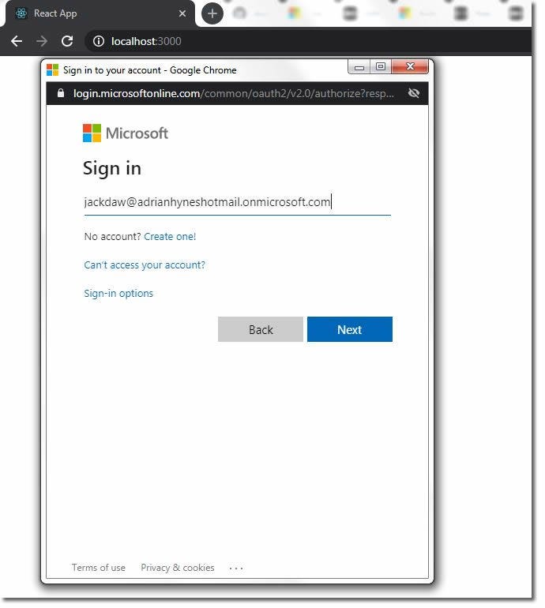This screenshot has width=545, height=608.
Task: Open the Create one! link
Action: [x=170, y=237]
